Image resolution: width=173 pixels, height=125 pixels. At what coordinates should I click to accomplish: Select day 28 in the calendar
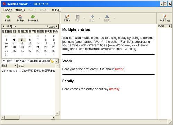tap(38, 51)
